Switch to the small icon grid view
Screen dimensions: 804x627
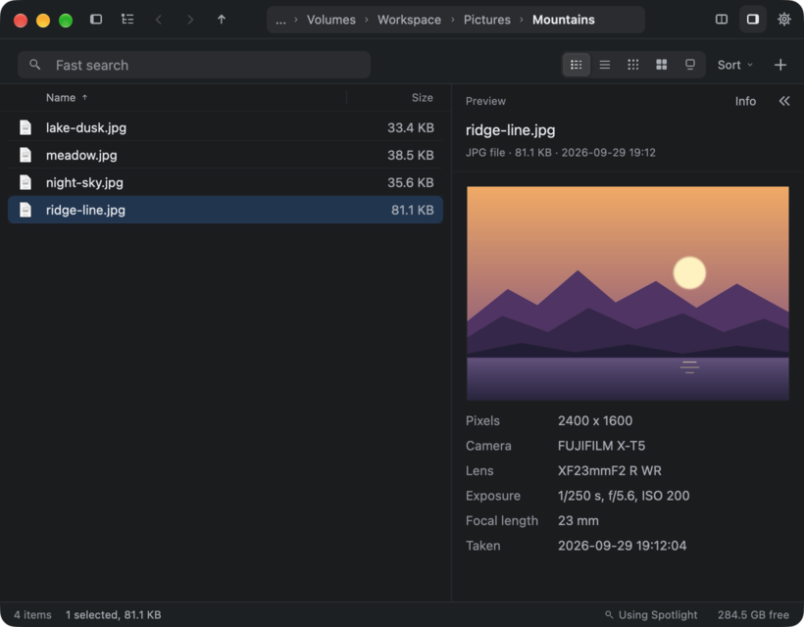pos(632,65)
